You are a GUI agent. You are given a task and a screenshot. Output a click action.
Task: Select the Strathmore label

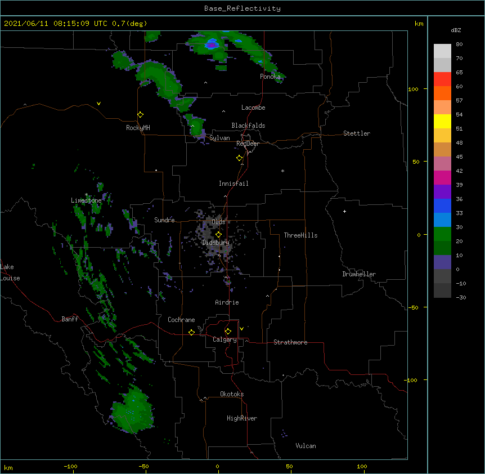tap(290, 342)
